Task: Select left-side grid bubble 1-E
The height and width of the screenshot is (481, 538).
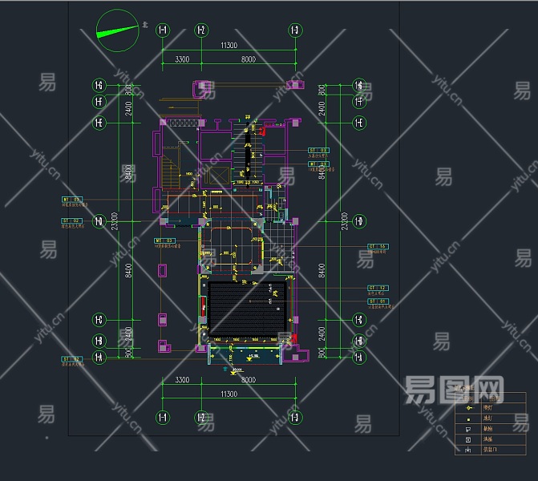Action: (x=99, y=123)
